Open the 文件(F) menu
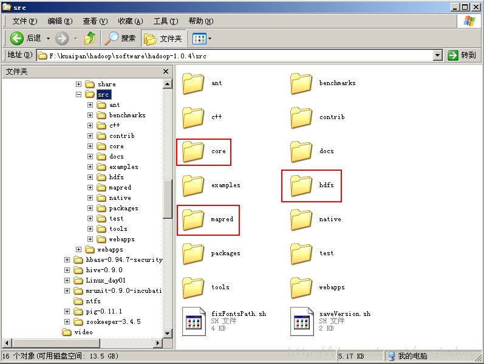This screenshot has height=364, width=484. tap(25, 21)
